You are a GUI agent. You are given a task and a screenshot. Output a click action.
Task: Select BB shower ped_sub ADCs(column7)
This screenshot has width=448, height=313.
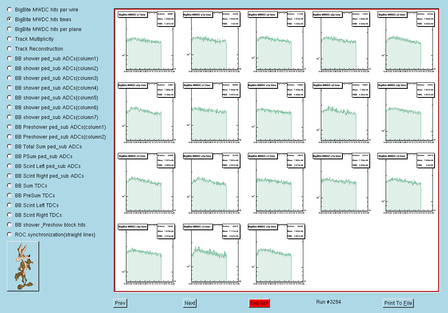[x=9, y=117]
